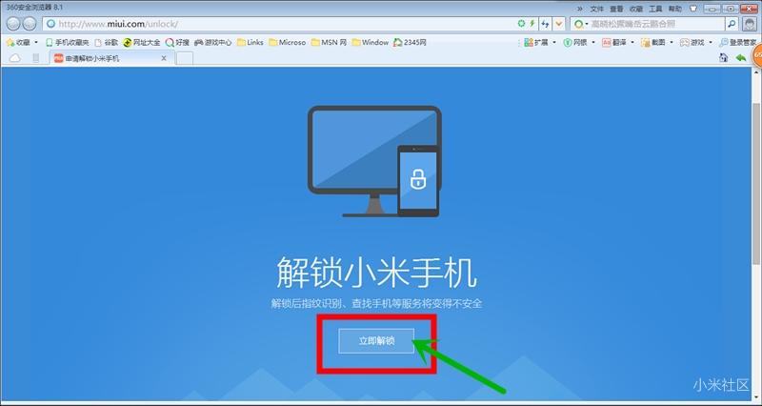Click the new tab button
Image resolution: width=762 pixels, height=406 pixels.
(184, 58)
